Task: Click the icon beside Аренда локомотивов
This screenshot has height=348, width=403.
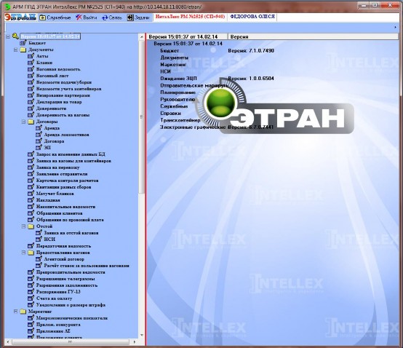Action: click(39, 135)
